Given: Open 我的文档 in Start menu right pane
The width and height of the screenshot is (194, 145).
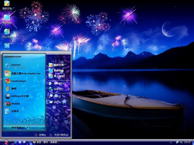Looking at the screenshot, I should click(56, 65).
